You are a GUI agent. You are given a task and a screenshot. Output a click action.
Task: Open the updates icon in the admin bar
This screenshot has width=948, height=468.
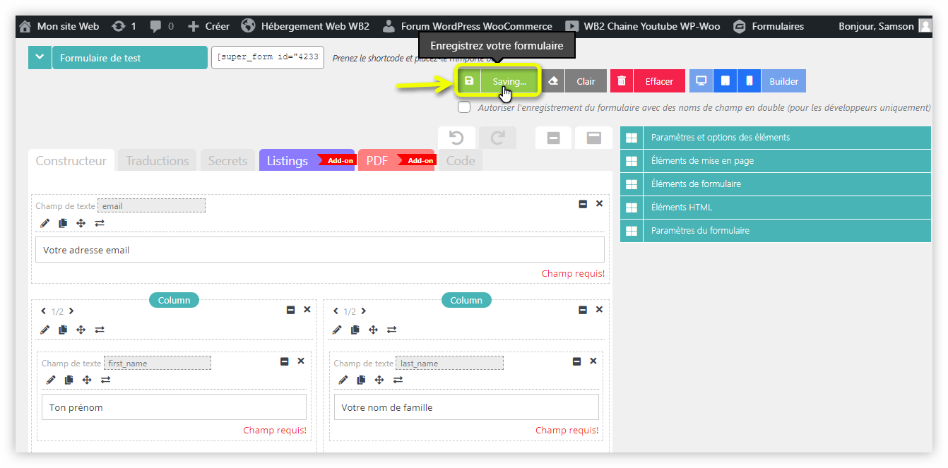[124, 26]
